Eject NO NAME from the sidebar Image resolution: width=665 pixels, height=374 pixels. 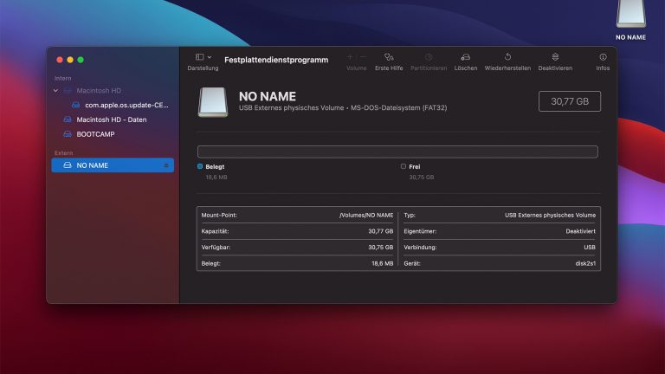(x=166, y=164)
